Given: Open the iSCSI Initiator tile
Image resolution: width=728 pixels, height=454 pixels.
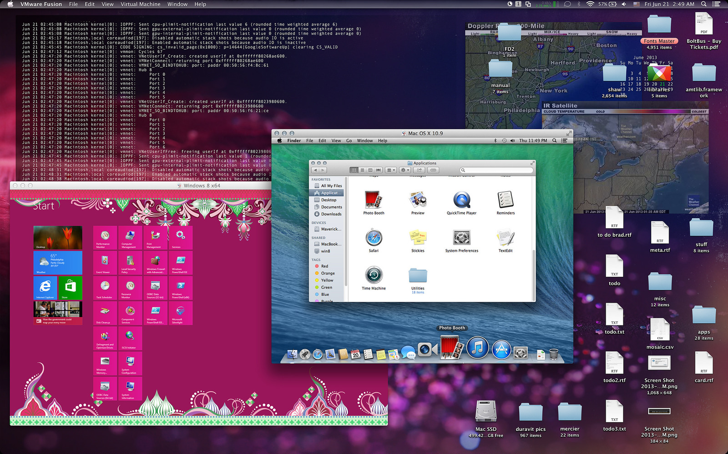Looking at the screenshot, I should point(130,339).
